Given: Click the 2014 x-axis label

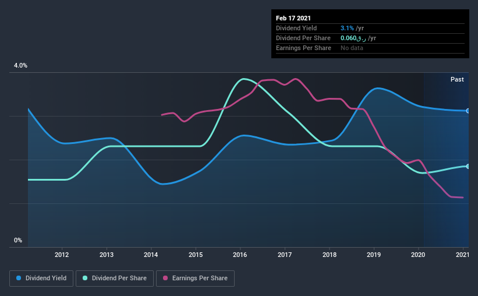Looking at the screenshot, I should [151, 255].
